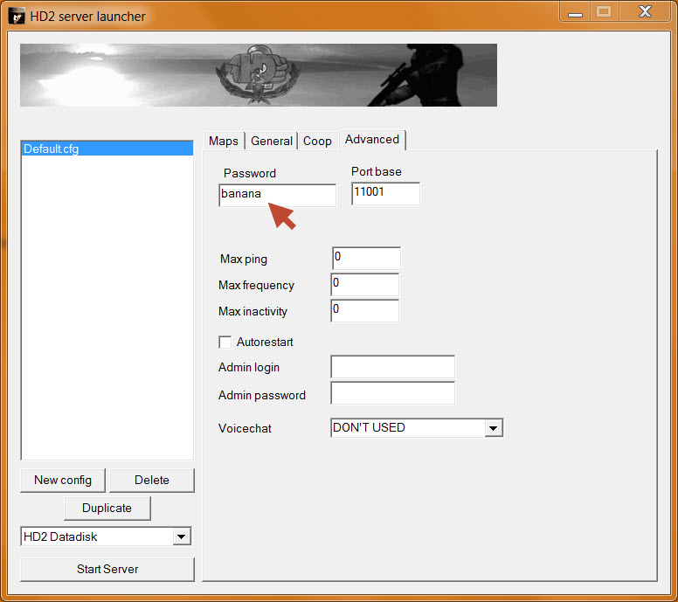Expand the Voicechat dropdown

pos(494,428)
